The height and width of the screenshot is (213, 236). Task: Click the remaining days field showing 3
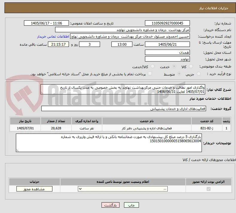[90, 45]
